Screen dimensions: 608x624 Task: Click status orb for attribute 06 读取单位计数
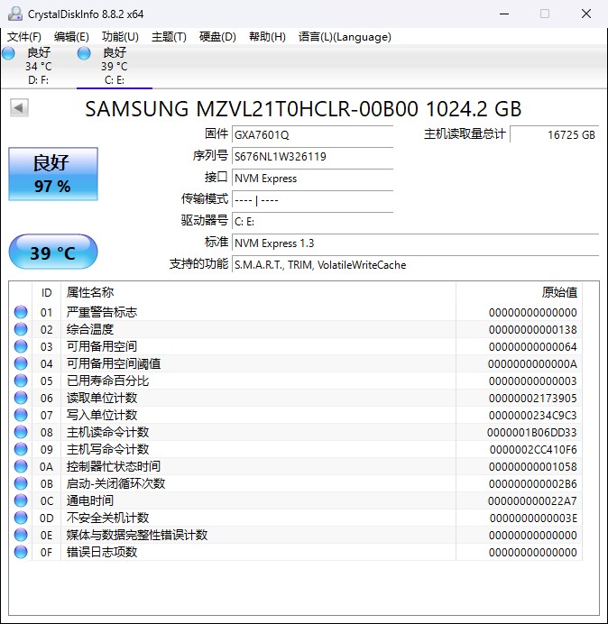click(21, 398)
